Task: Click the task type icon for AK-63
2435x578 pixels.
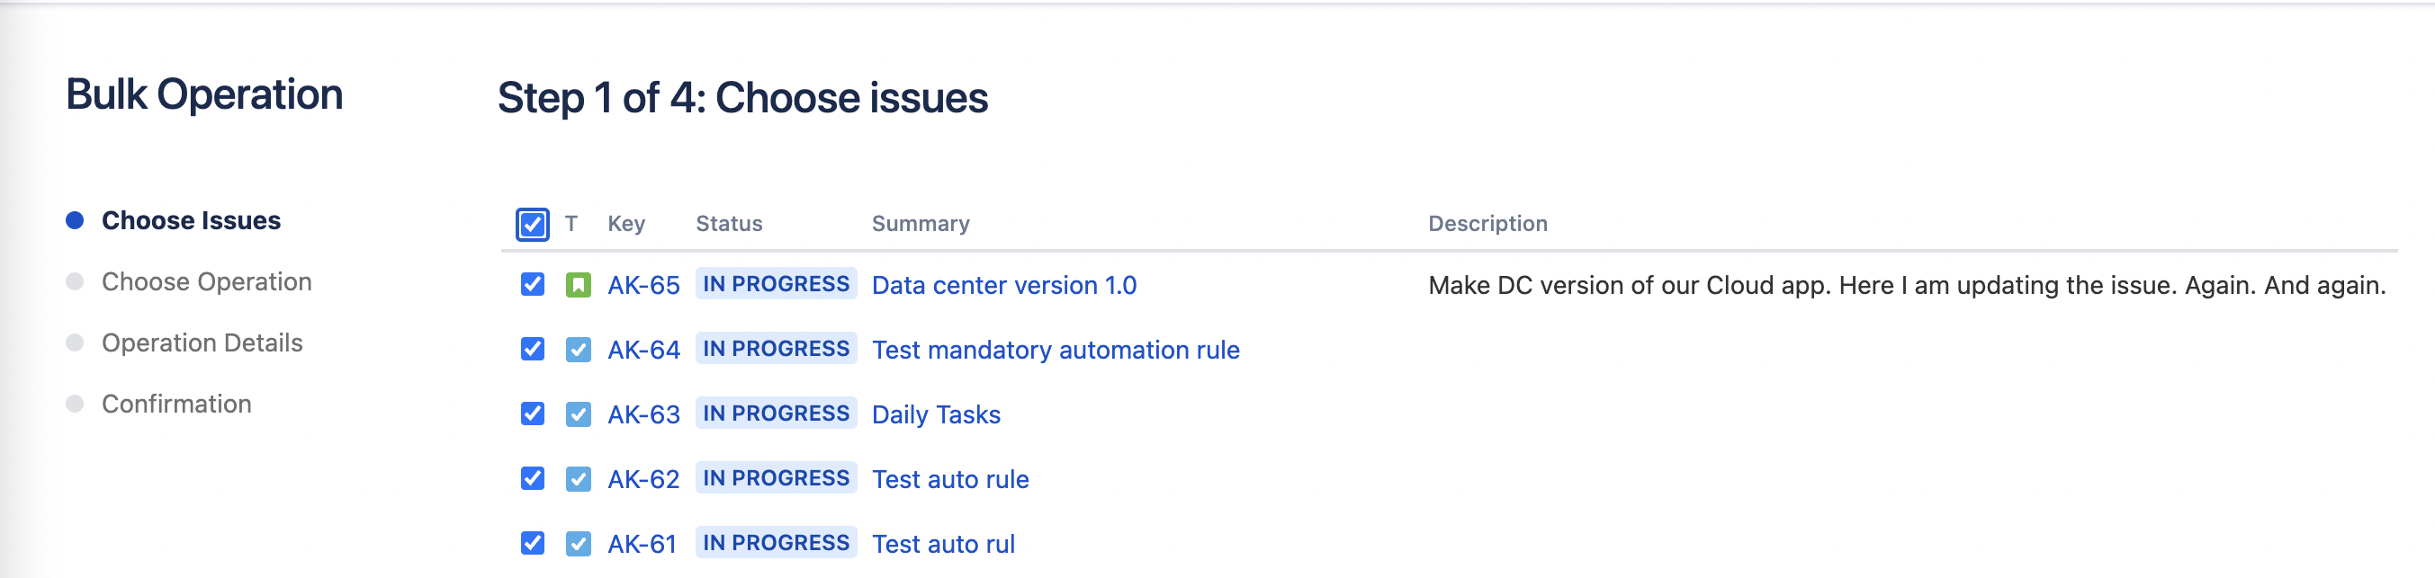Action: pyautogui.click(x=578, y=413)
